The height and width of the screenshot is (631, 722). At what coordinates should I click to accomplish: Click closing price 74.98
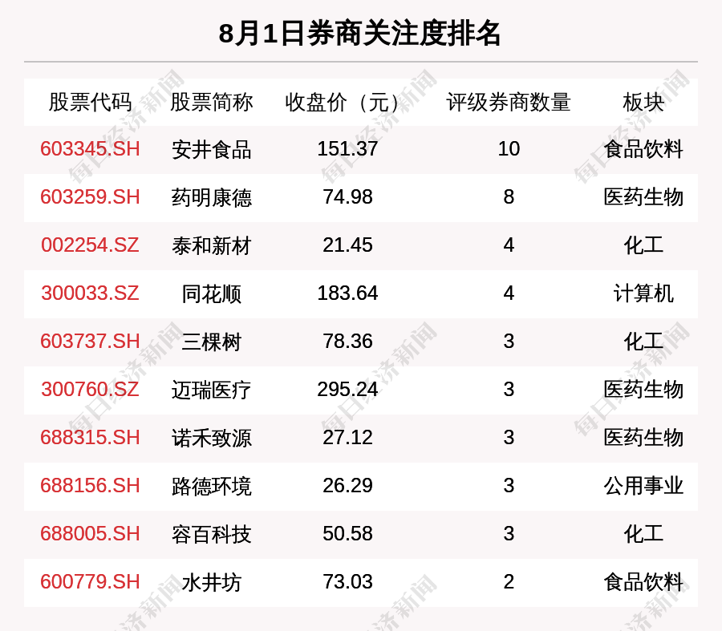coord(347,197)
